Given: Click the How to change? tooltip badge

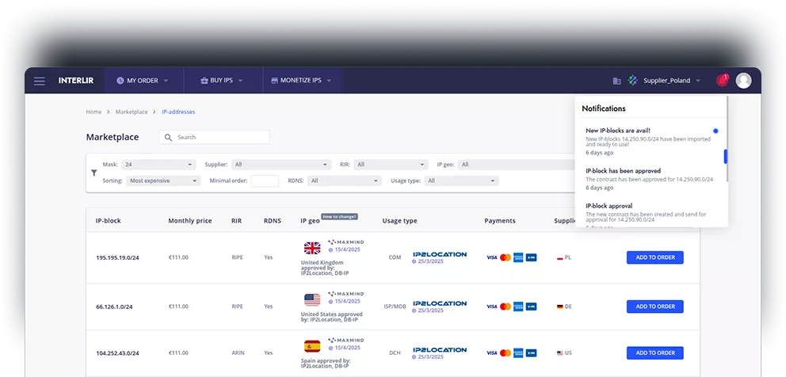Looking at the screenshot, I should point(340,216).
